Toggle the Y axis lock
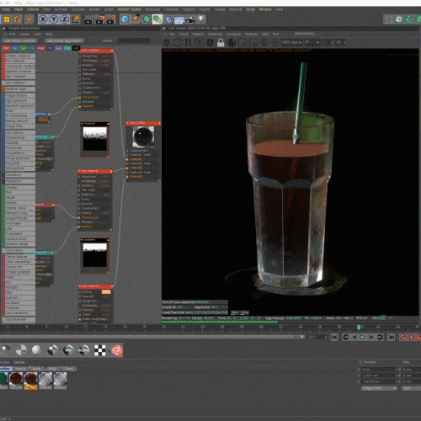Screen dimensions: 421x421 54,19
